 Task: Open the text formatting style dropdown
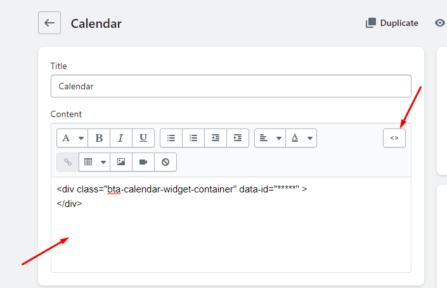(72, 138)
